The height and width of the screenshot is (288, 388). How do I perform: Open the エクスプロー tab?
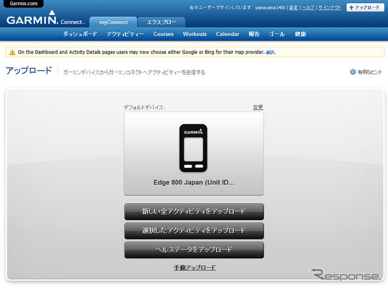coord(162,22)
